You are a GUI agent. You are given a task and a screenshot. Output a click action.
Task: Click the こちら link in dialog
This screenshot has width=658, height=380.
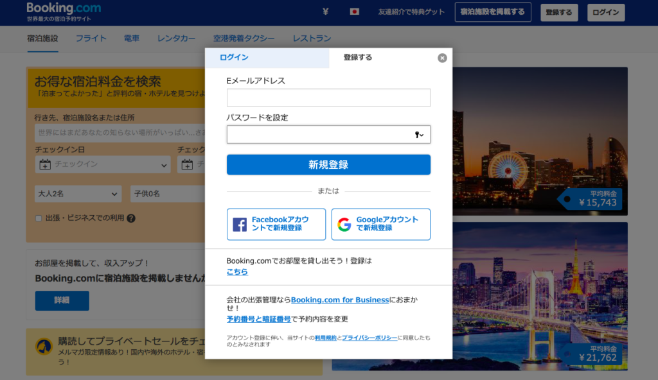click(237, 272)
